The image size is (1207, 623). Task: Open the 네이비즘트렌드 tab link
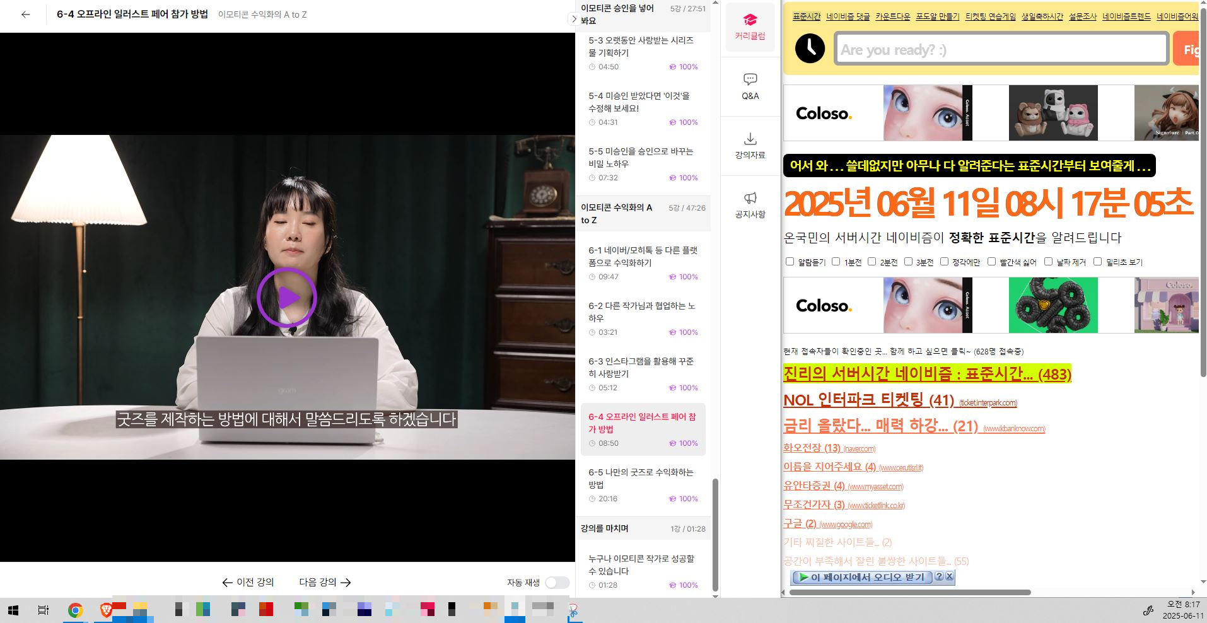pyautogui.click(x=1127, y=16)
